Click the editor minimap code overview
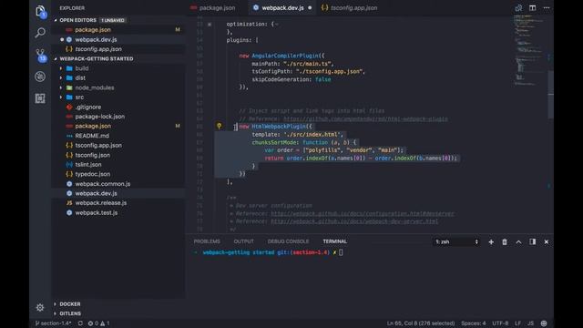The height and width of the screenshot is (328, 583). [x=528, y=50]
